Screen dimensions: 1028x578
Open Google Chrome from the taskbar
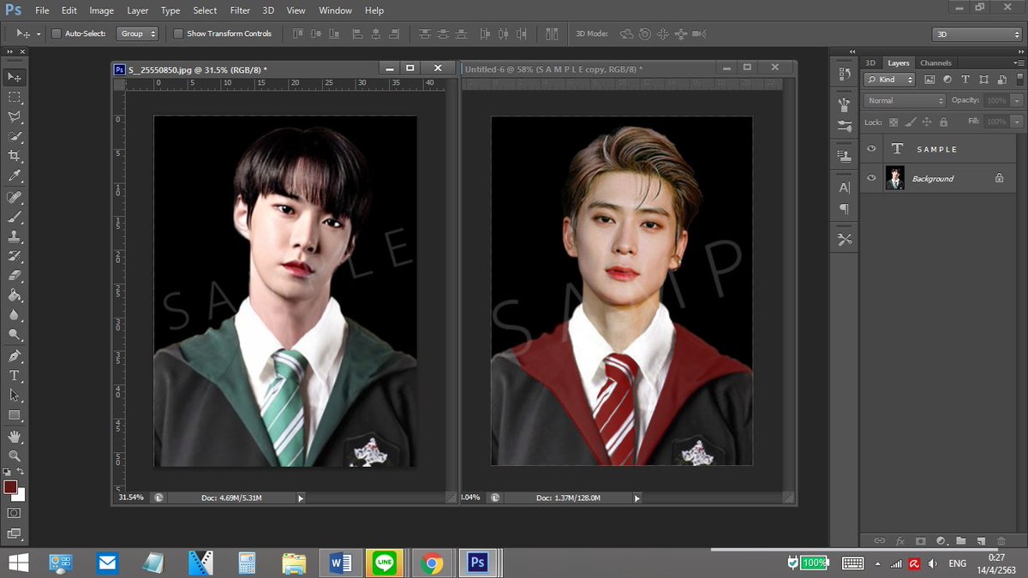click(432, 563)
